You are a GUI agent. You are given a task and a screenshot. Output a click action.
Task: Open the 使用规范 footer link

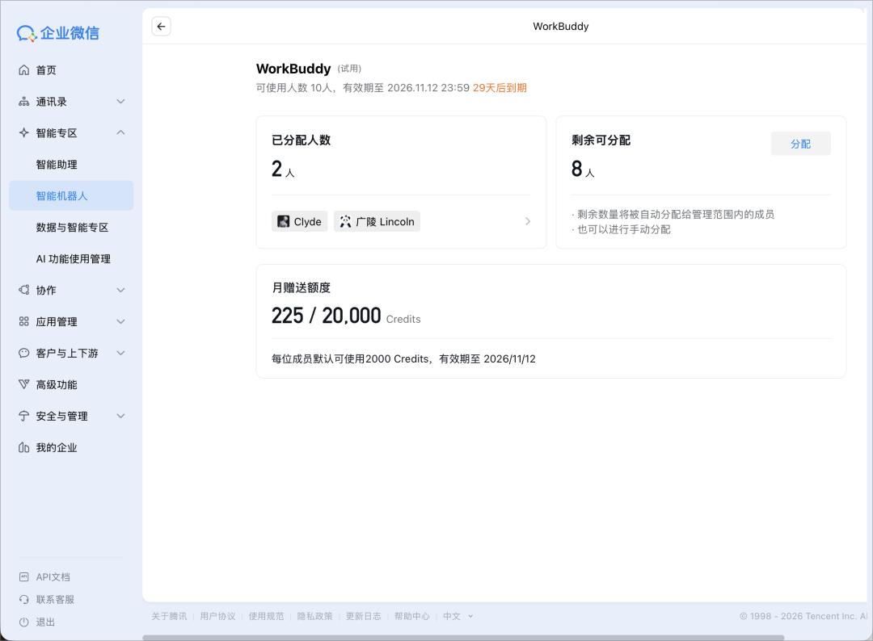266,617
